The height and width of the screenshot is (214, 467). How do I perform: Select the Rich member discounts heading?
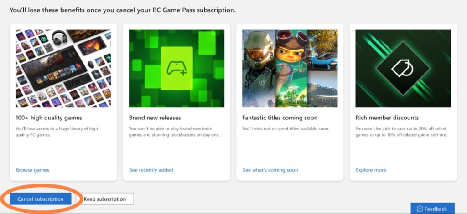click(387, 118)
